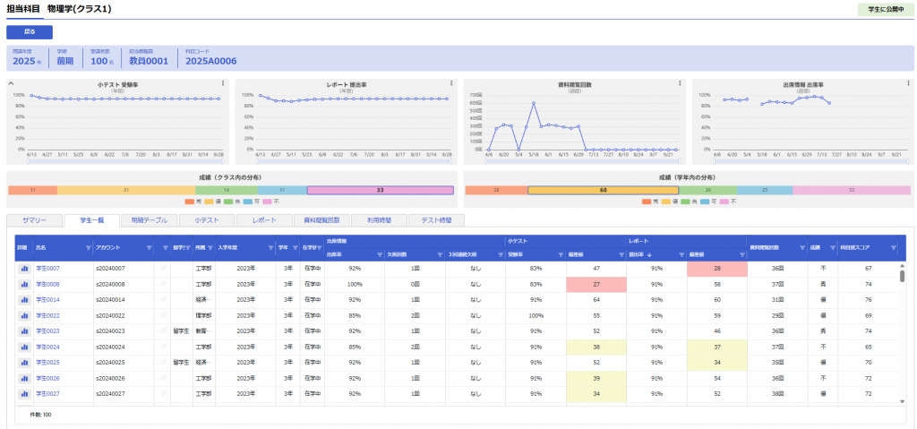Click highlighted 33 segment in class grade bar

380,190
